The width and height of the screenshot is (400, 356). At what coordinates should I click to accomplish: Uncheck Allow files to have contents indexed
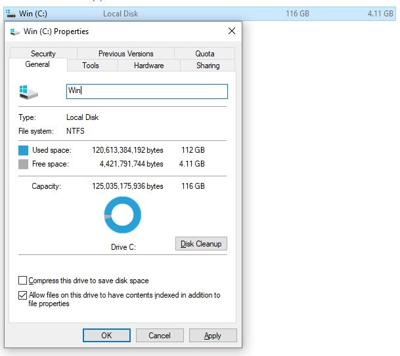(x=22, y=295)
